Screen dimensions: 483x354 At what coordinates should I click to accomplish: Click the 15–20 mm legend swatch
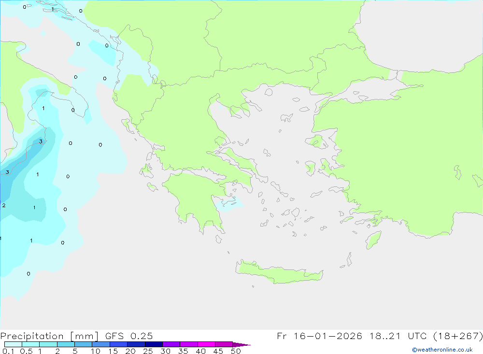coord(119,344)
